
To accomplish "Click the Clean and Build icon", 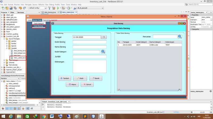I will click(54, 8).
